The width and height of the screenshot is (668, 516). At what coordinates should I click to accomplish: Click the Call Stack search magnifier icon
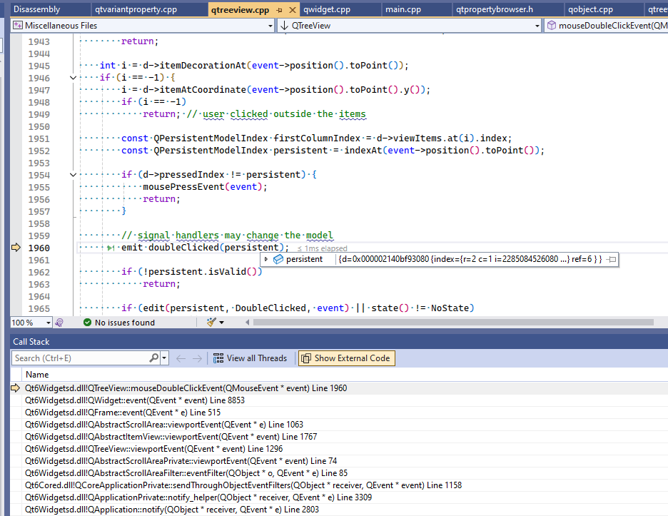153,358
